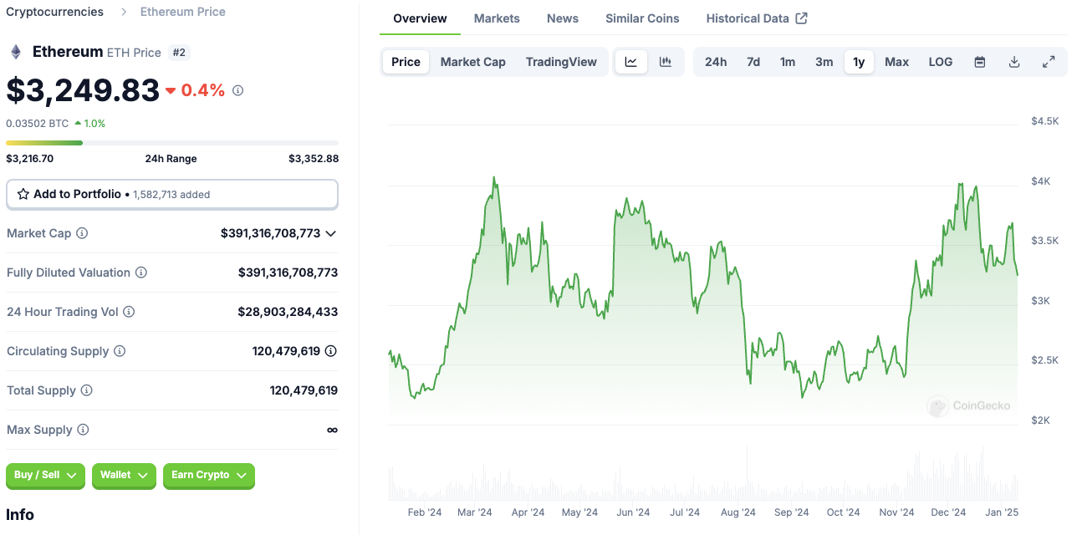The width and height of the screenshot is (1082, 535).
Task: Open the Markets tab
Action: pos(497,18)
